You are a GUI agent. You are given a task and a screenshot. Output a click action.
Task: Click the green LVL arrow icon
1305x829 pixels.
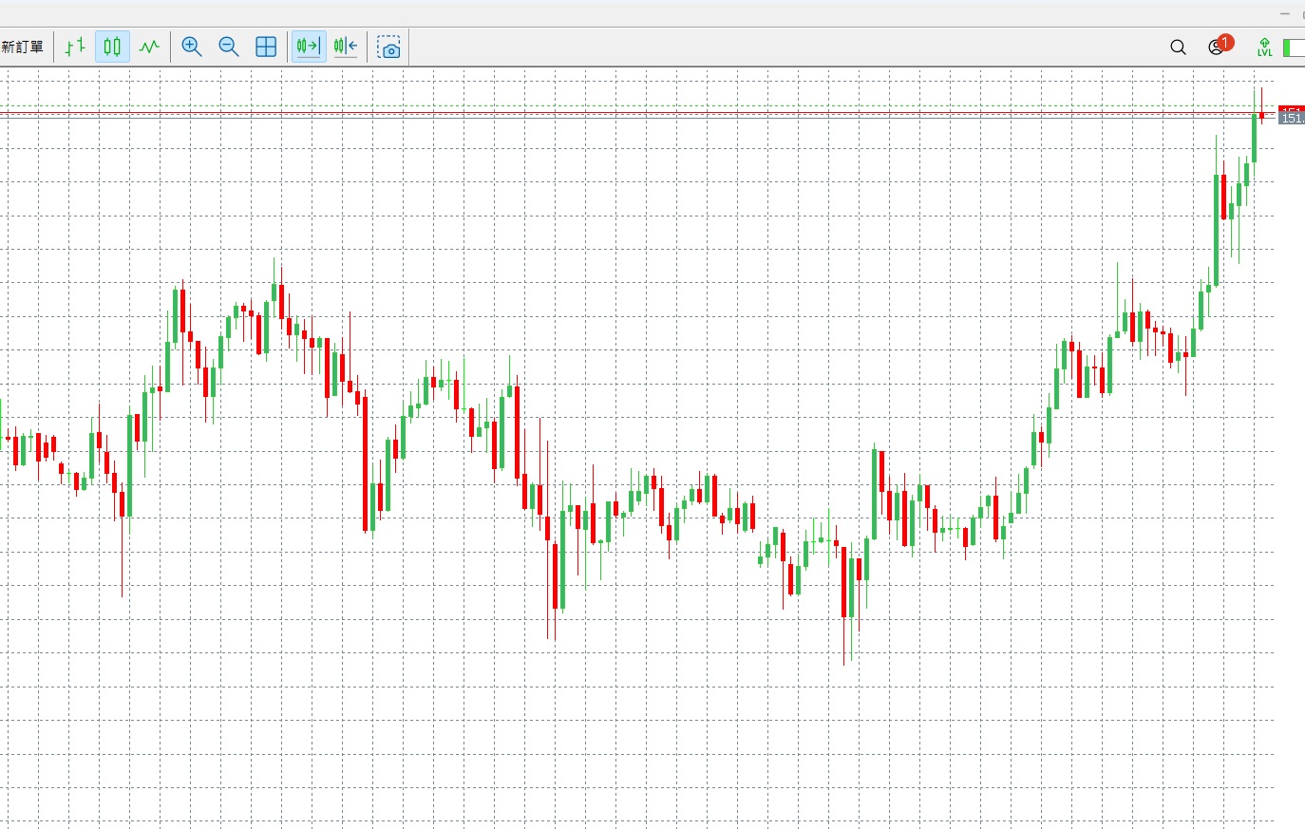coord(1264,47)
